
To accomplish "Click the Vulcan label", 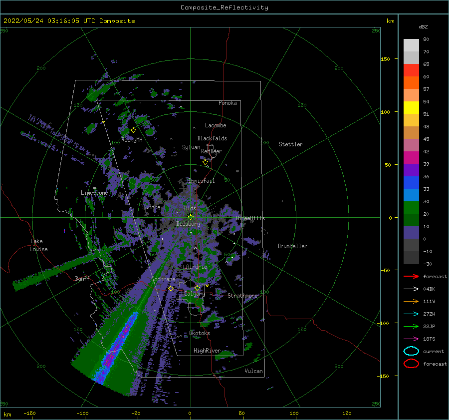I will click(x=254, y=371).
